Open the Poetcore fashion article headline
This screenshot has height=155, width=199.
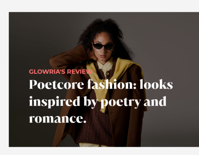(101, 101)
